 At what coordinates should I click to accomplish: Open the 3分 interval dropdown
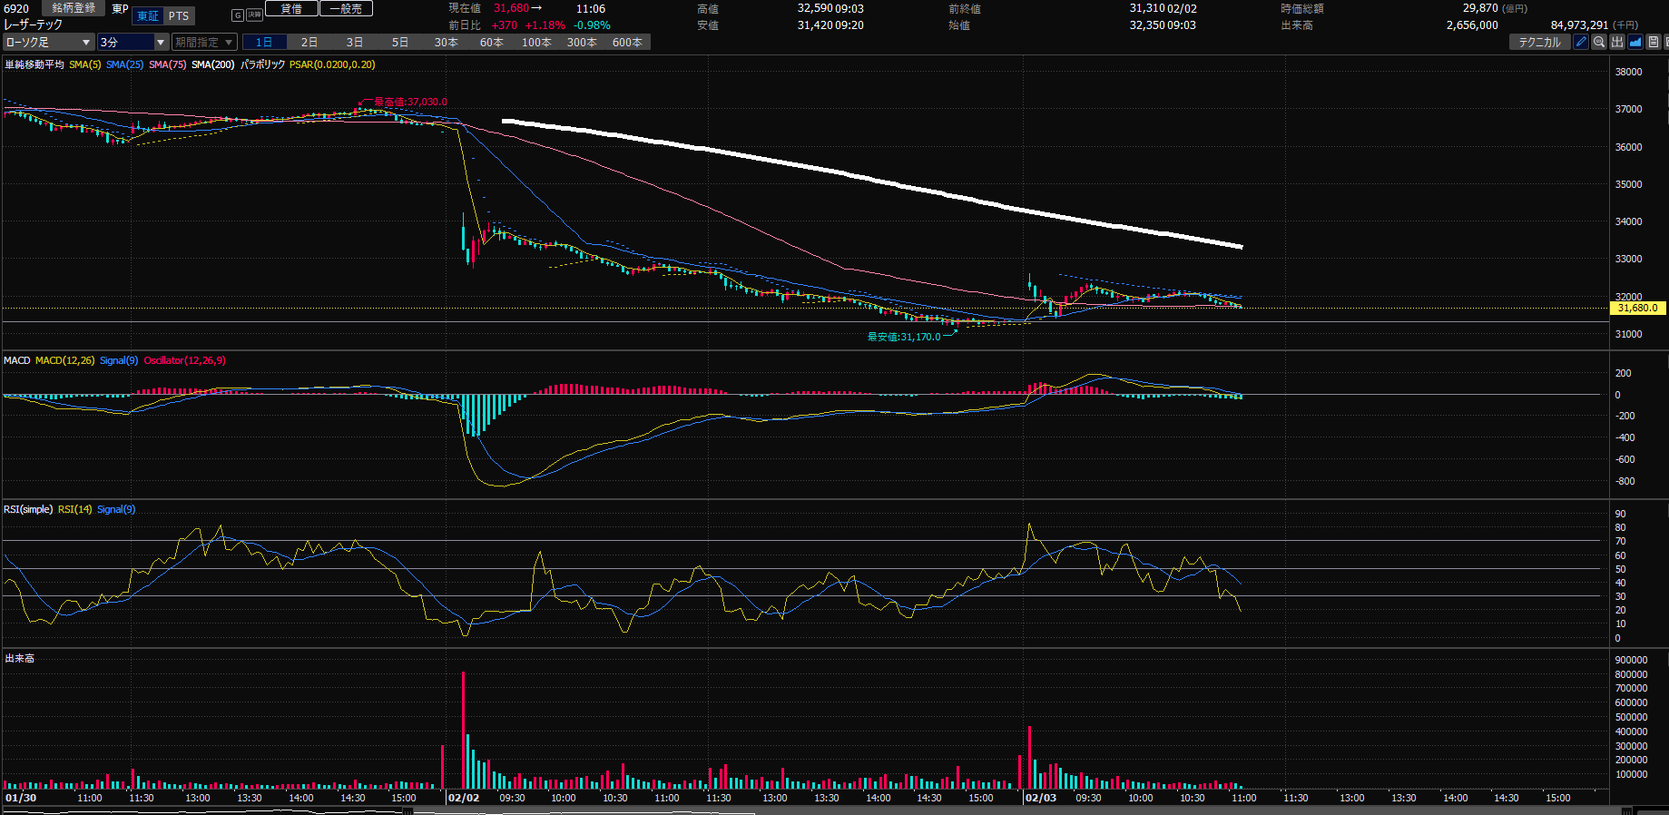tap(133, 43)
